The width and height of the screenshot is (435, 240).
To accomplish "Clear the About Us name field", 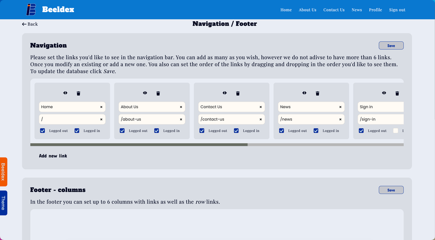I will click(x=181, y=107).
